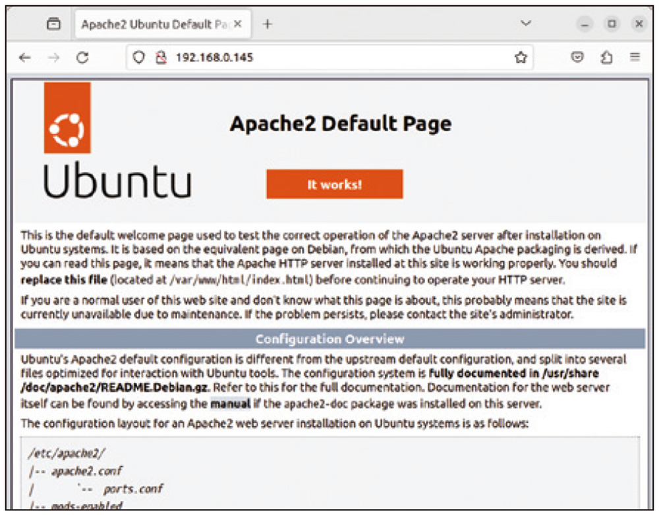659x515 pixels.
Task: Select the Firefox View icon
Action: pyautogui.click(x=55, y=23)
